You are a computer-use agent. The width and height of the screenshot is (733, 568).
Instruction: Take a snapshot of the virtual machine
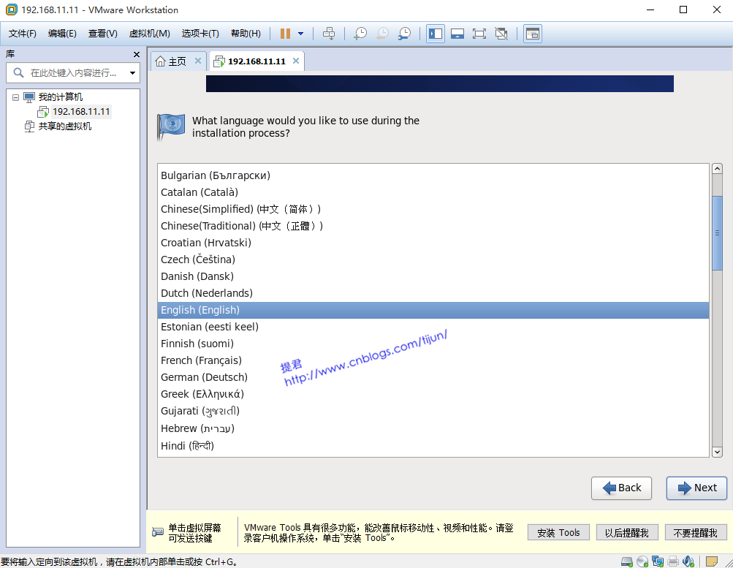click(x=360, y=34)
